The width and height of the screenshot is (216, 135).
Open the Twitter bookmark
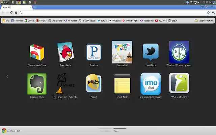pos(102,21)
